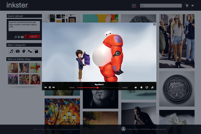Screen dimensions: 201x134
Task: Click the Invite a friend icon
Action: tap(123, 129)
